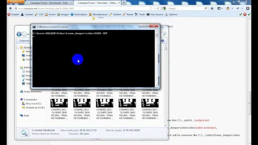Open the Tools developer toolbar menu

click(140, 14)
